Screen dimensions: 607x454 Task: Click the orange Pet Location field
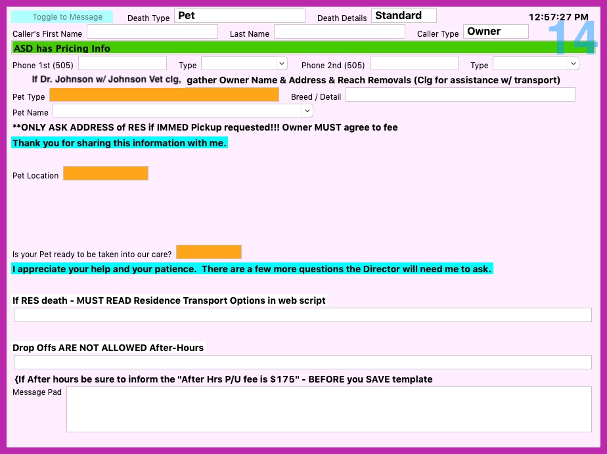106,173
